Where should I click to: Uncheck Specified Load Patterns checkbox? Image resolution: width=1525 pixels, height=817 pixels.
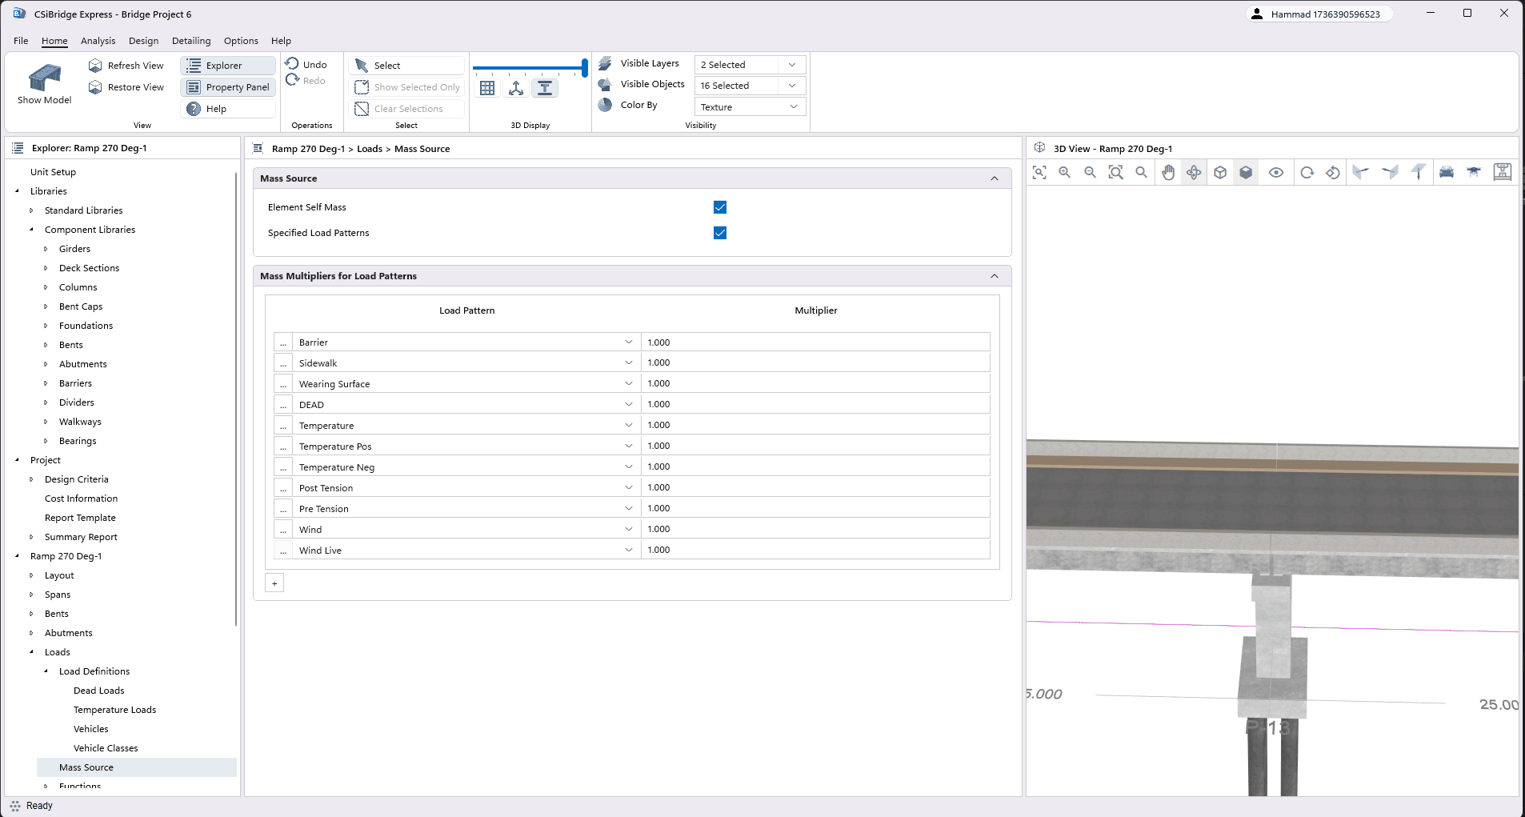(x=720, y=233)
